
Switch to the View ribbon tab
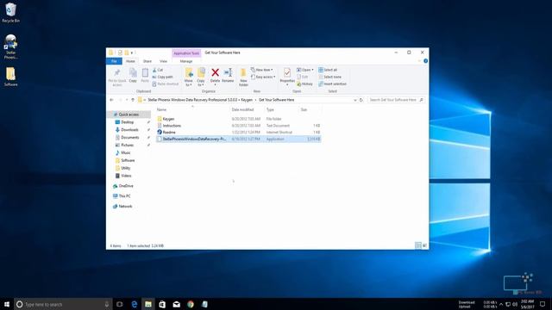point(163,61)
